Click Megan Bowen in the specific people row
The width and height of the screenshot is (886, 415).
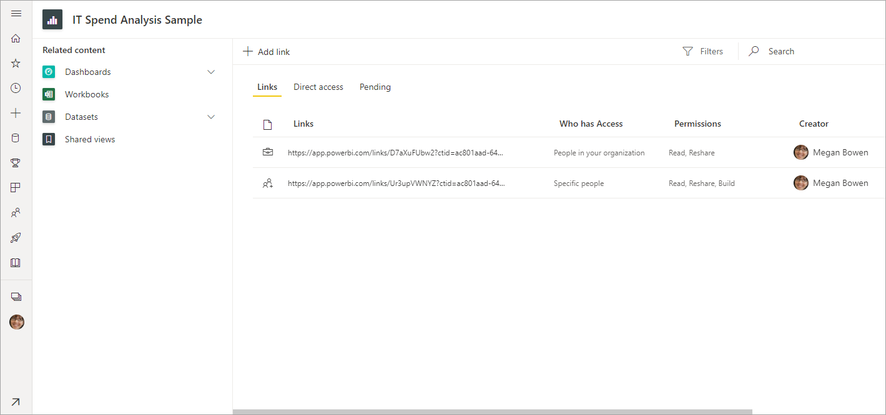point(840,183)
